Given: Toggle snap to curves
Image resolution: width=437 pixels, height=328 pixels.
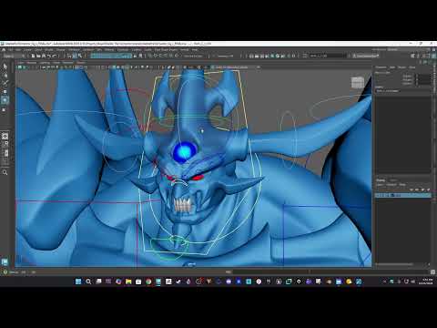Looking at the screenshot, I should [156, 56].
